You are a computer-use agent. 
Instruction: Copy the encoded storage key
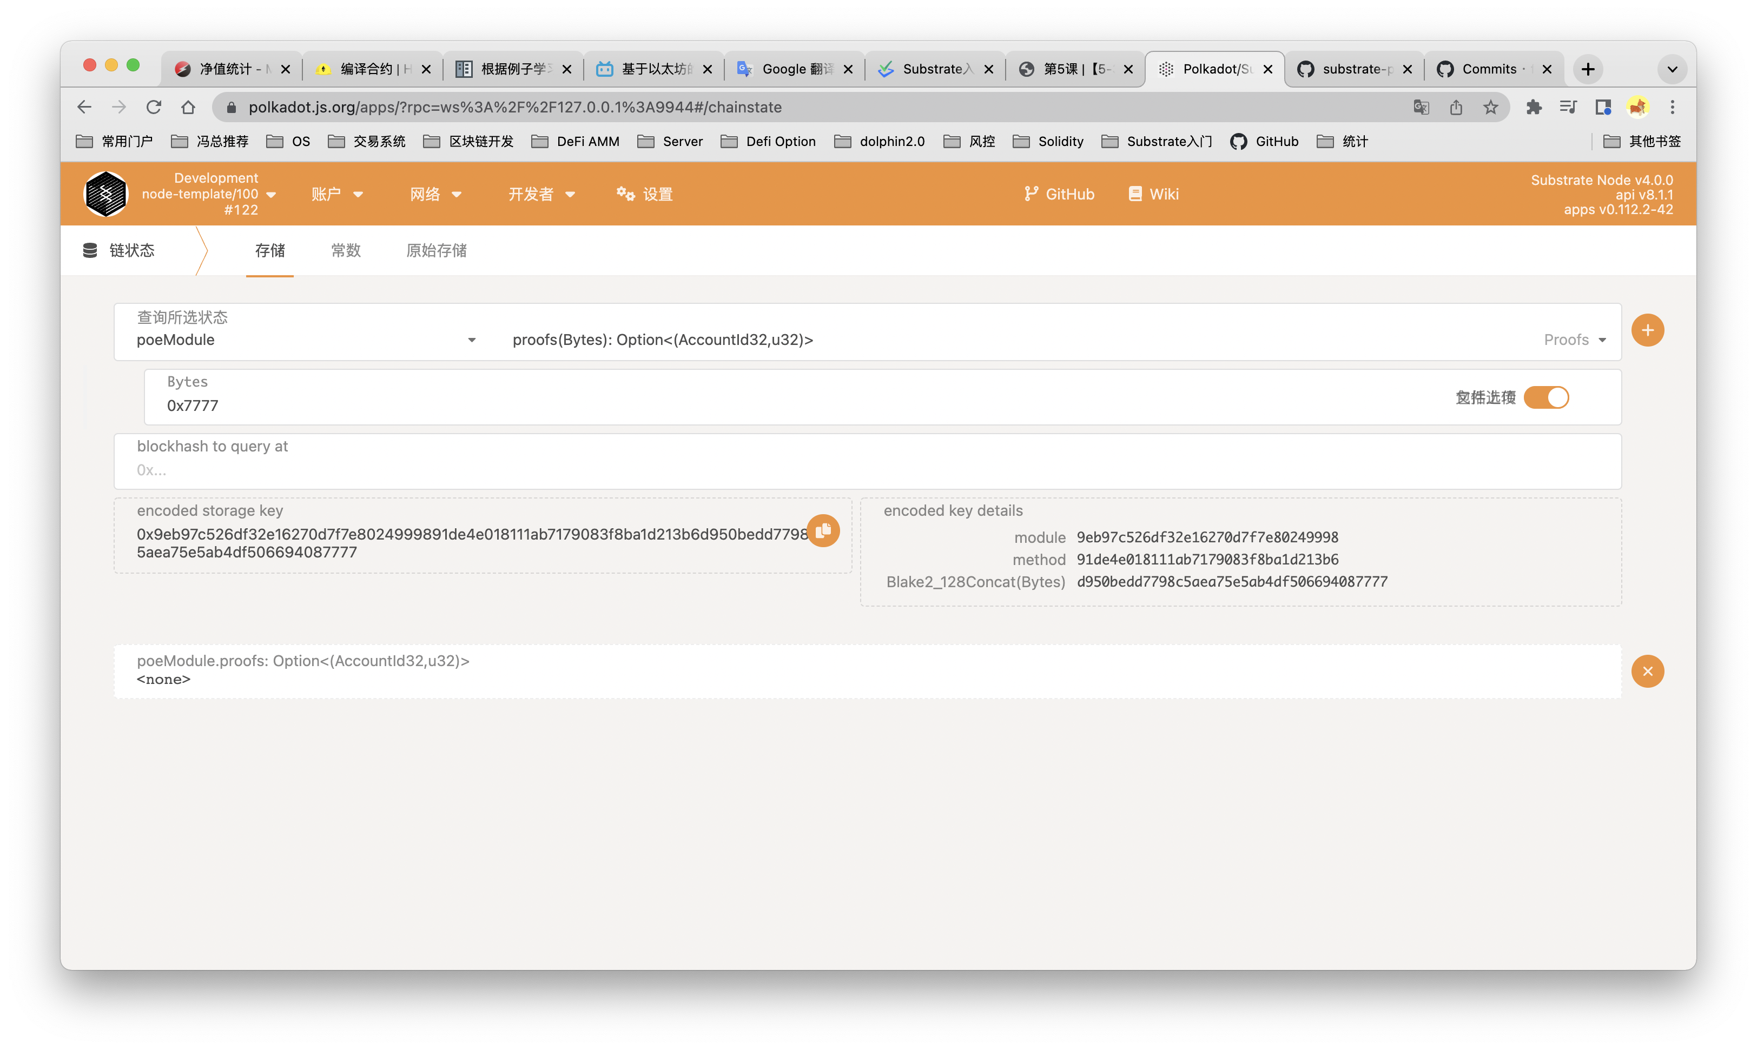(x=823, y=530)
